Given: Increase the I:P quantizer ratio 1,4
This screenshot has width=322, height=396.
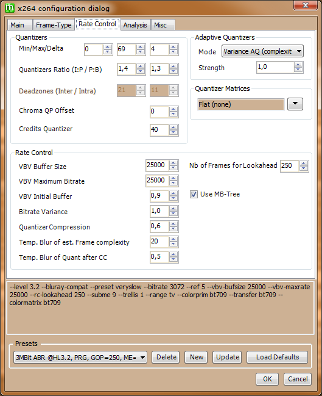Looking at the screenshot, I should 141,67.
